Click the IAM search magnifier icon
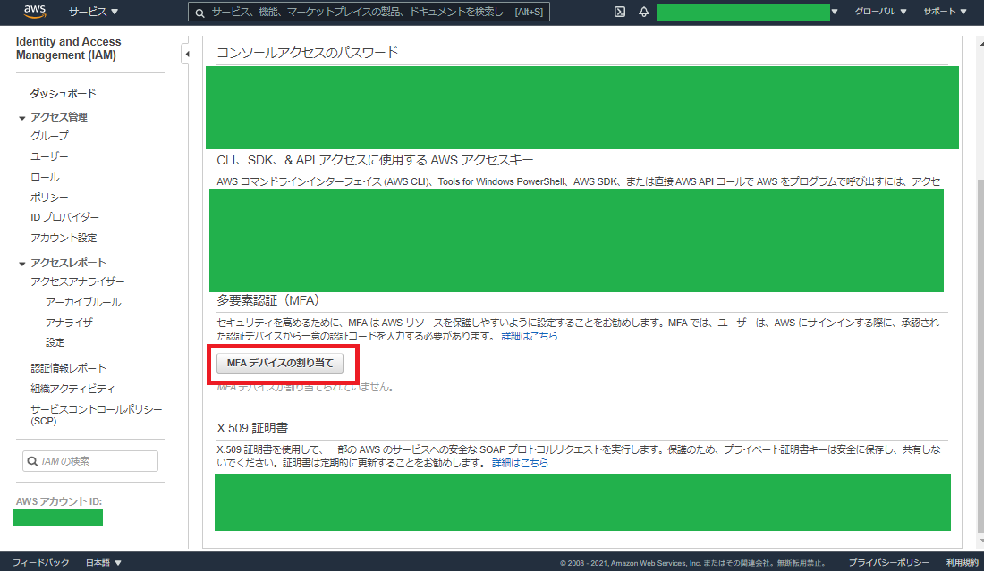Image resolution: width=984 pixels, height=571 pixels. pos(32,461)
